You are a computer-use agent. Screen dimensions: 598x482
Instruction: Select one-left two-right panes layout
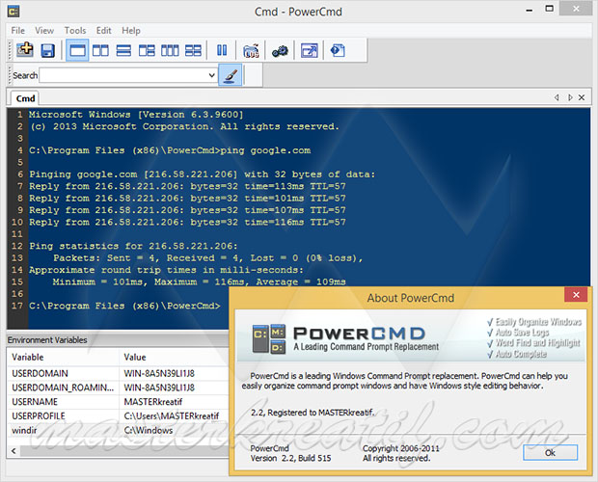[x=147, y=50]
